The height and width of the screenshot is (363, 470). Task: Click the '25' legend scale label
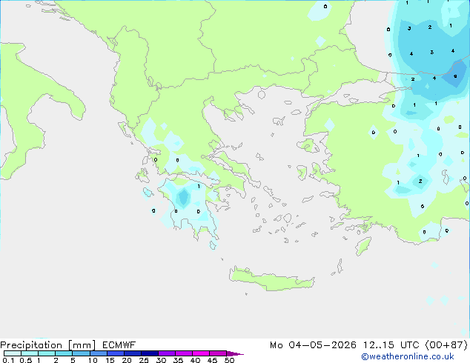tap(144, 360)
